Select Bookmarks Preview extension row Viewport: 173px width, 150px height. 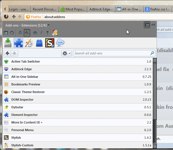click(77, 84)
